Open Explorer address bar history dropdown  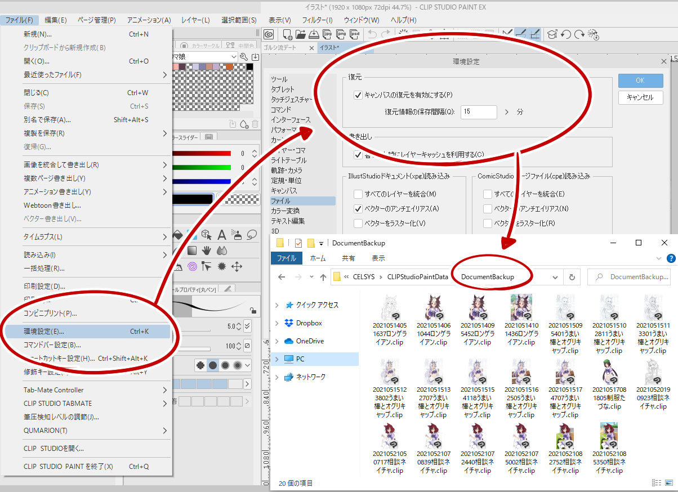(x=555, y=277)
